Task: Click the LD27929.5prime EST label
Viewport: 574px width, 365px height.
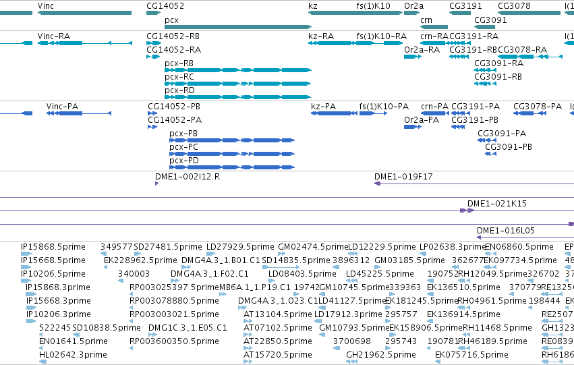Action: pos(240,247)
